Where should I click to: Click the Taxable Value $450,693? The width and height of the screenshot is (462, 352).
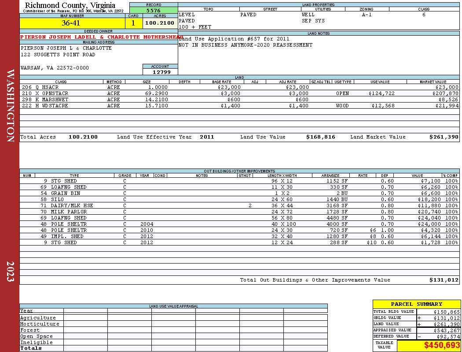(442, 345)
